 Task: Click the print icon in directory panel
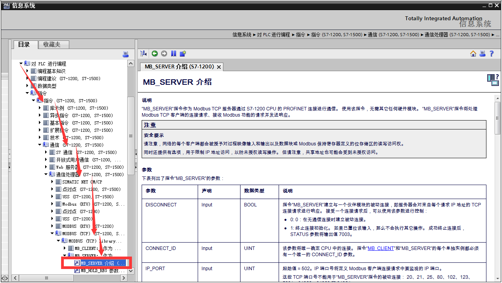125,54
